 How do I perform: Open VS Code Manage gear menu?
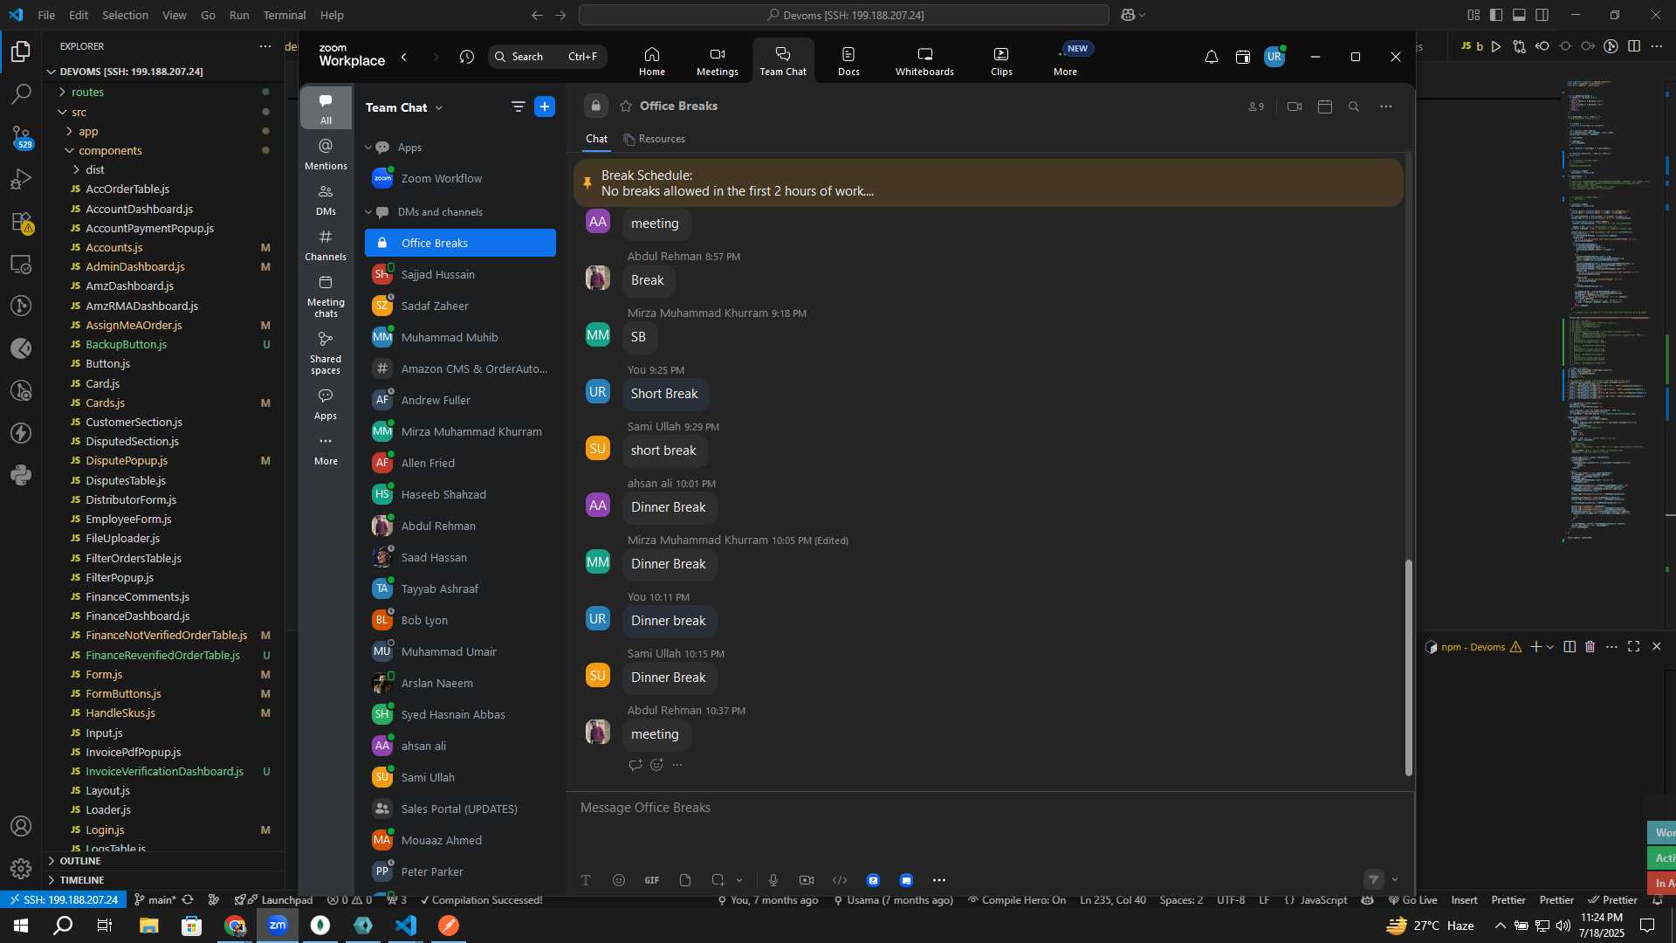tap(21, 869)
